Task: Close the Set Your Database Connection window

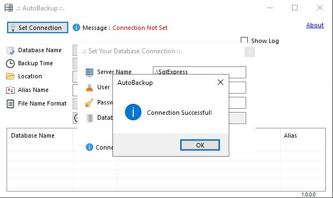Action: pyautogui.click(x=250, y=52)
